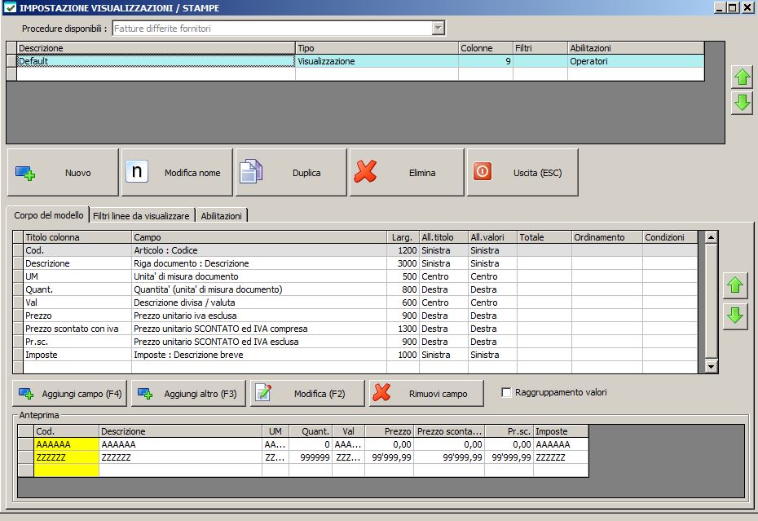Select the Quant. column title row
The width and height of the screenshot is (758, 521).
tap(355, 289)
